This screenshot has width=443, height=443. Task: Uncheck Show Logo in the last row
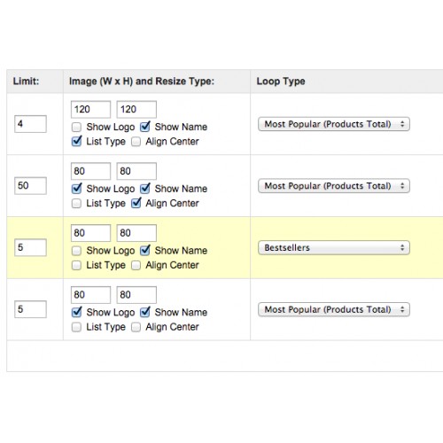(76, 312)
